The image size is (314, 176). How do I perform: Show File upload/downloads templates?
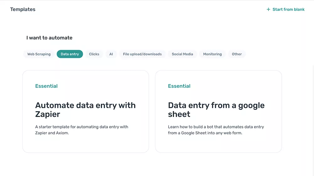tap(142, 54)
